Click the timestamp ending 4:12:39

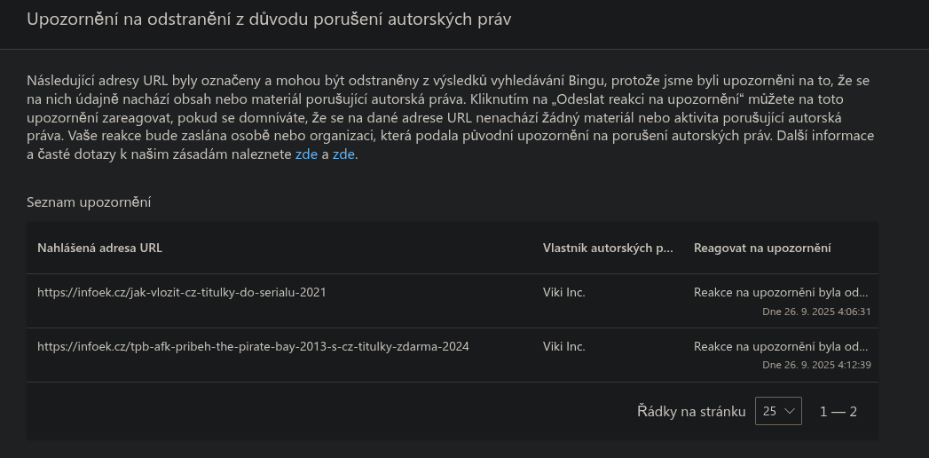click(x=816, y=365)
